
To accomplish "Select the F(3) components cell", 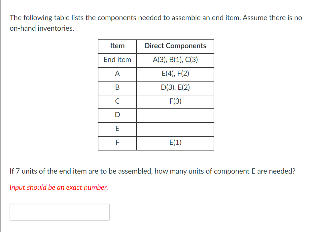I will pyautogui.click(x=175, y=102).
